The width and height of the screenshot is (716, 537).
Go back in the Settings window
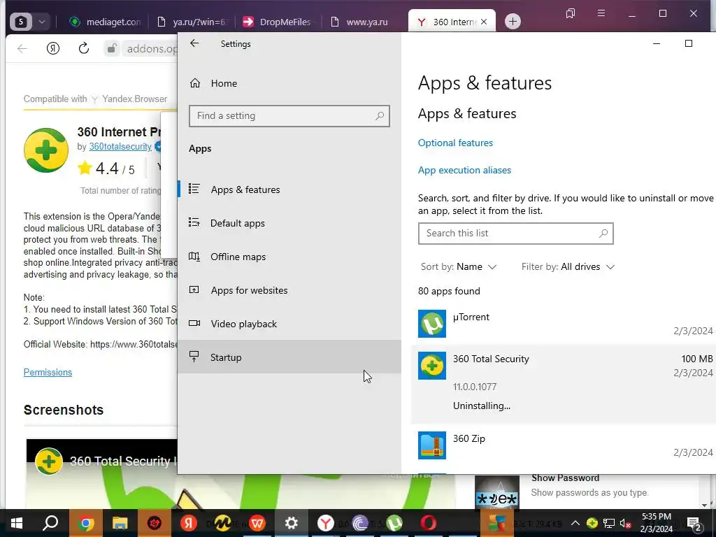(194, 43)
